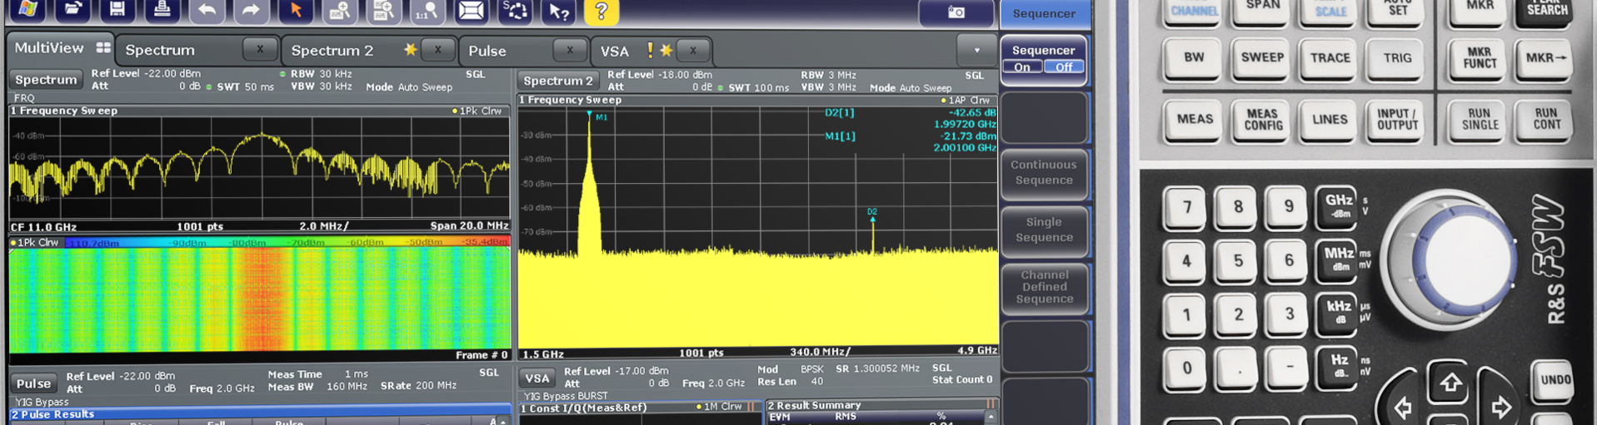Click the undo arrow icon

coord(207,10)
